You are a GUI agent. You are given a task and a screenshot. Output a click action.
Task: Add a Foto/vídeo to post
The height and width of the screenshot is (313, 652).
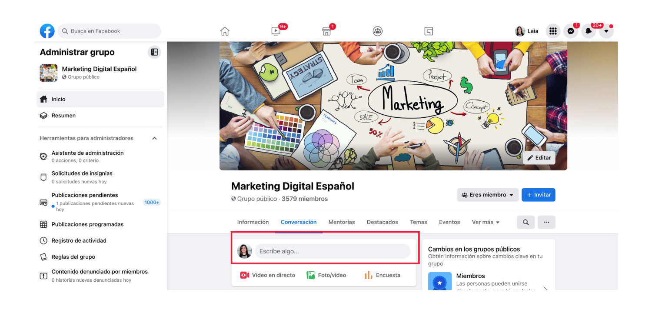326,275
